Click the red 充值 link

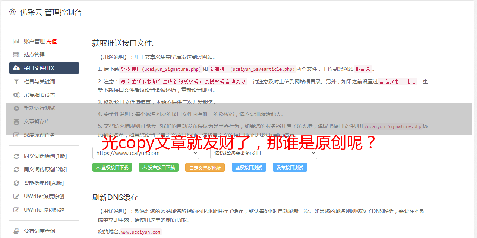click(x=51, y=41)
